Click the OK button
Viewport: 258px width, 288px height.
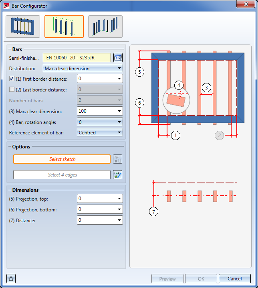pos(201,279)
